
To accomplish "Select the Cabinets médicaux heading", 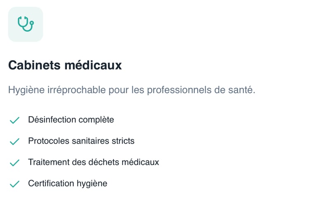I will (x=65, y=65).
